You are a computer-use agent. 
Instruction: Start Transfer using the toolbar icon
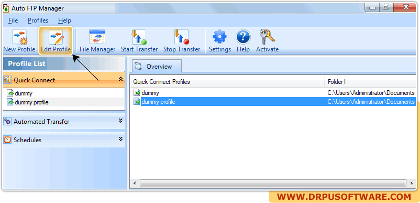click(139, 37)
